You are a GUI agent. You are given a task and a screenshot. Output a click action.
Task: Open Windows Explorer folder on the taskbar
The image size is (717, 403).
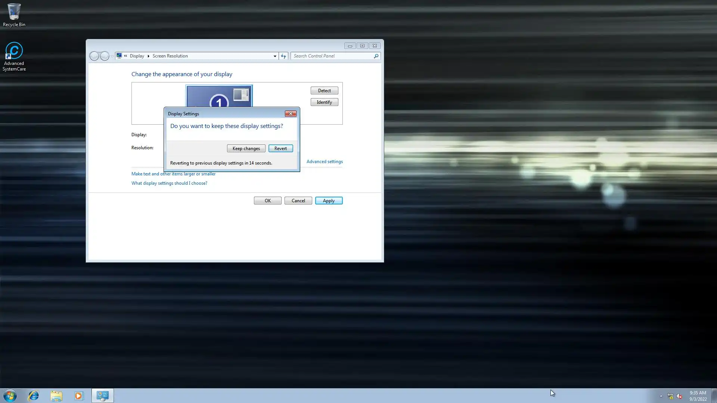tap(56, 396)
